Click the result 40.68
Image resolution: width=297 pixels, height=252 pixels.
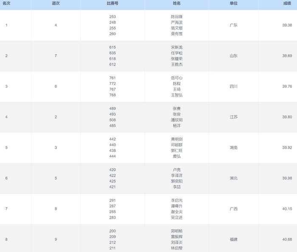pyautogui.click(x=287, y=239)
